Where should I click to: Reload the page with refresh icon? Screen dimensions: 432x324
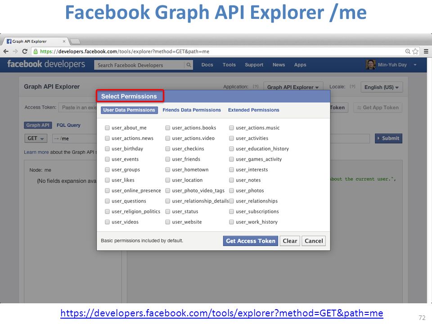click(x=25, y=51)
